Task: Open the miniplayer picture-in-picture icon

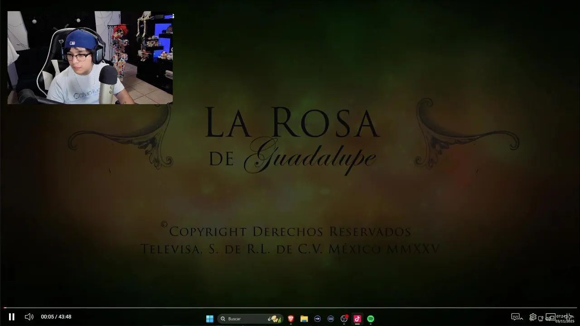Action: point(551,317)
